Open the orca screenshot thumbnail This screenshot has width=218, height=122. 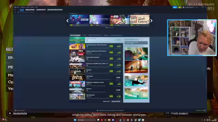click(136, 80)
